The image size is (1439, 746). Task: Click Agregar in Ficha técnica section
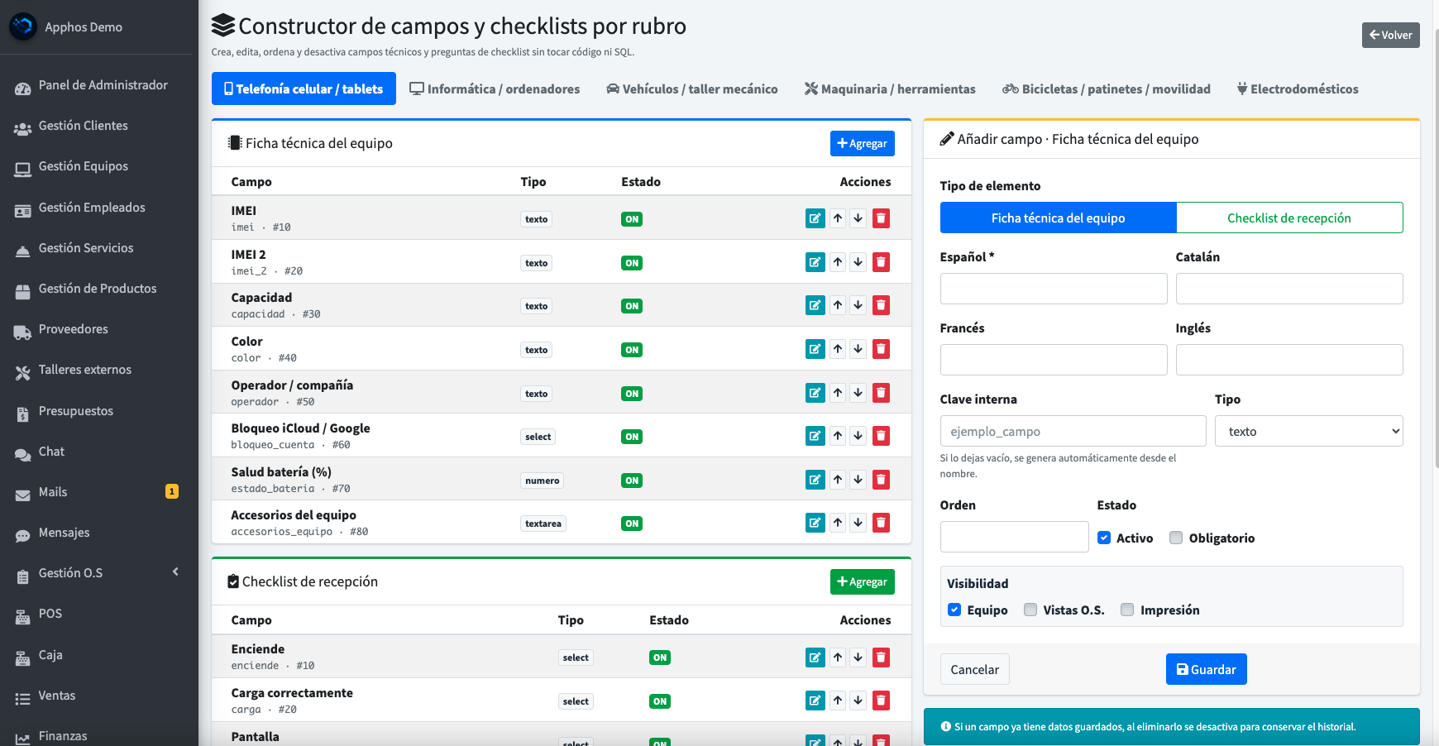[x=862, y=143]
